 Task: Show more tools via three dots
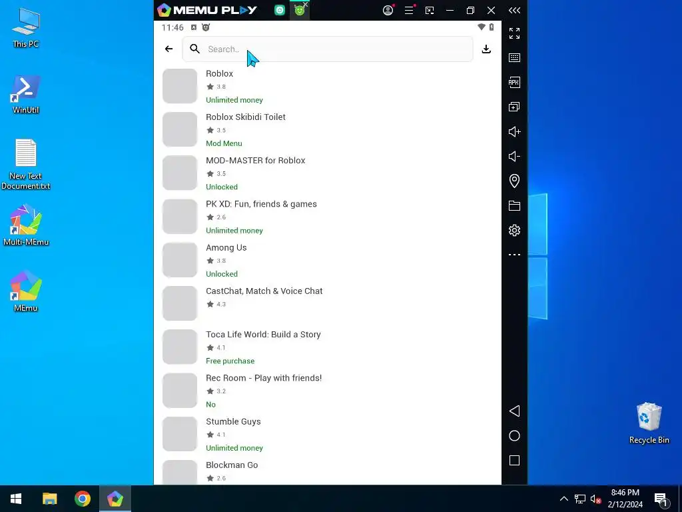(x=514, y=255)
